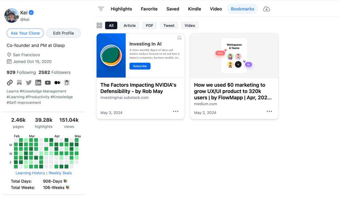Open the Favorite tab
Image resolution: width=340 pixels, height=198 pixels.
tap(149, 9)
